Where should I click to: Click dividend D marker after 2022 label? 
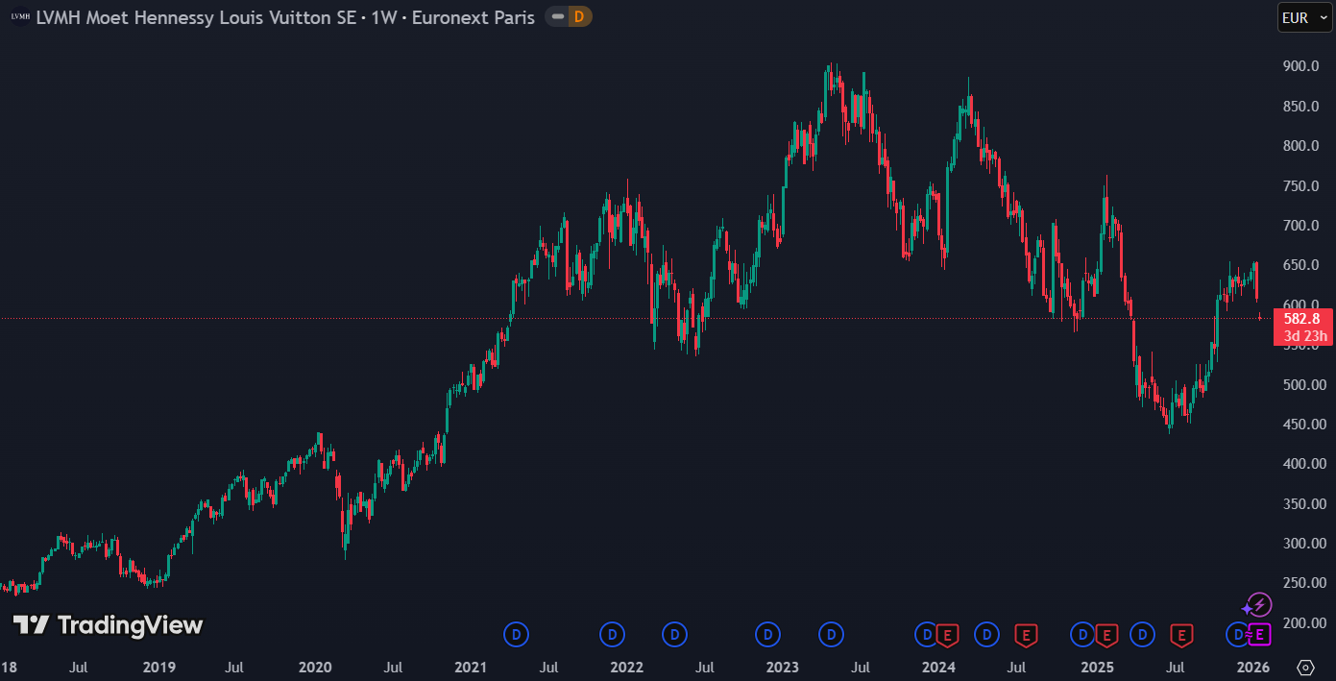[x=675, y=634]
